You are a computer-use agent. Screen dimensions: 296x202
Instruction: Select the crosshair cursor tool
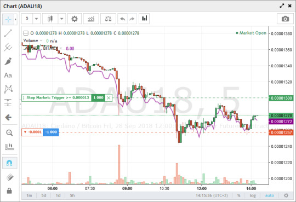coord(8,19)
